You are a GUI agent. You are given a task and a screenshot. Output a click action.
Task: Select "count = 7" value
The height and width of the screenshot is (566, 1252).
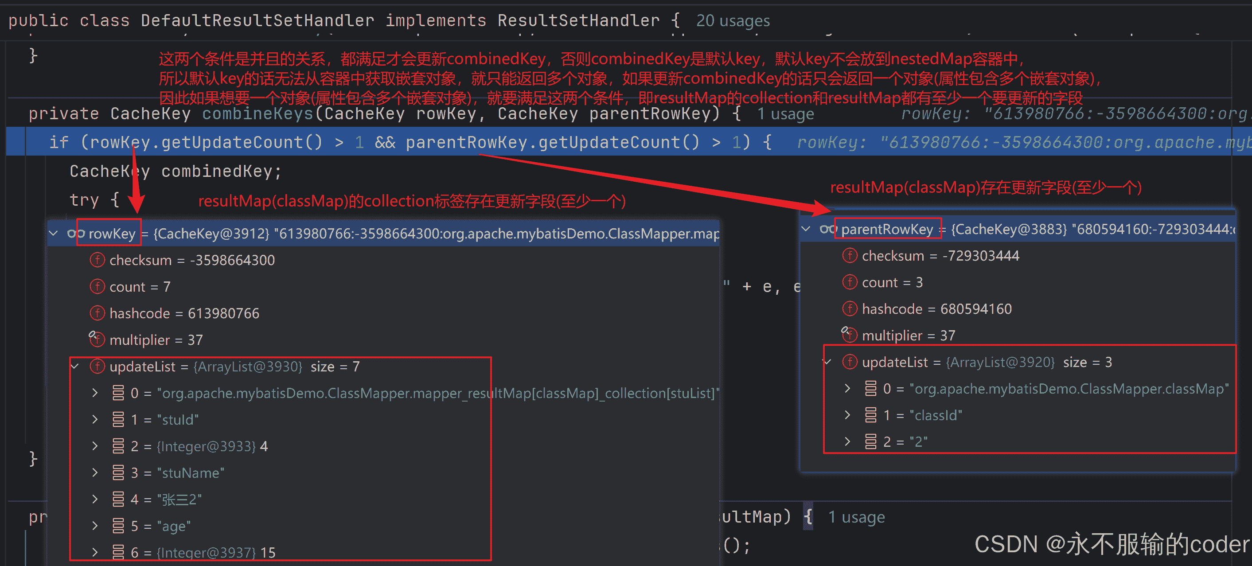[140, 286]
